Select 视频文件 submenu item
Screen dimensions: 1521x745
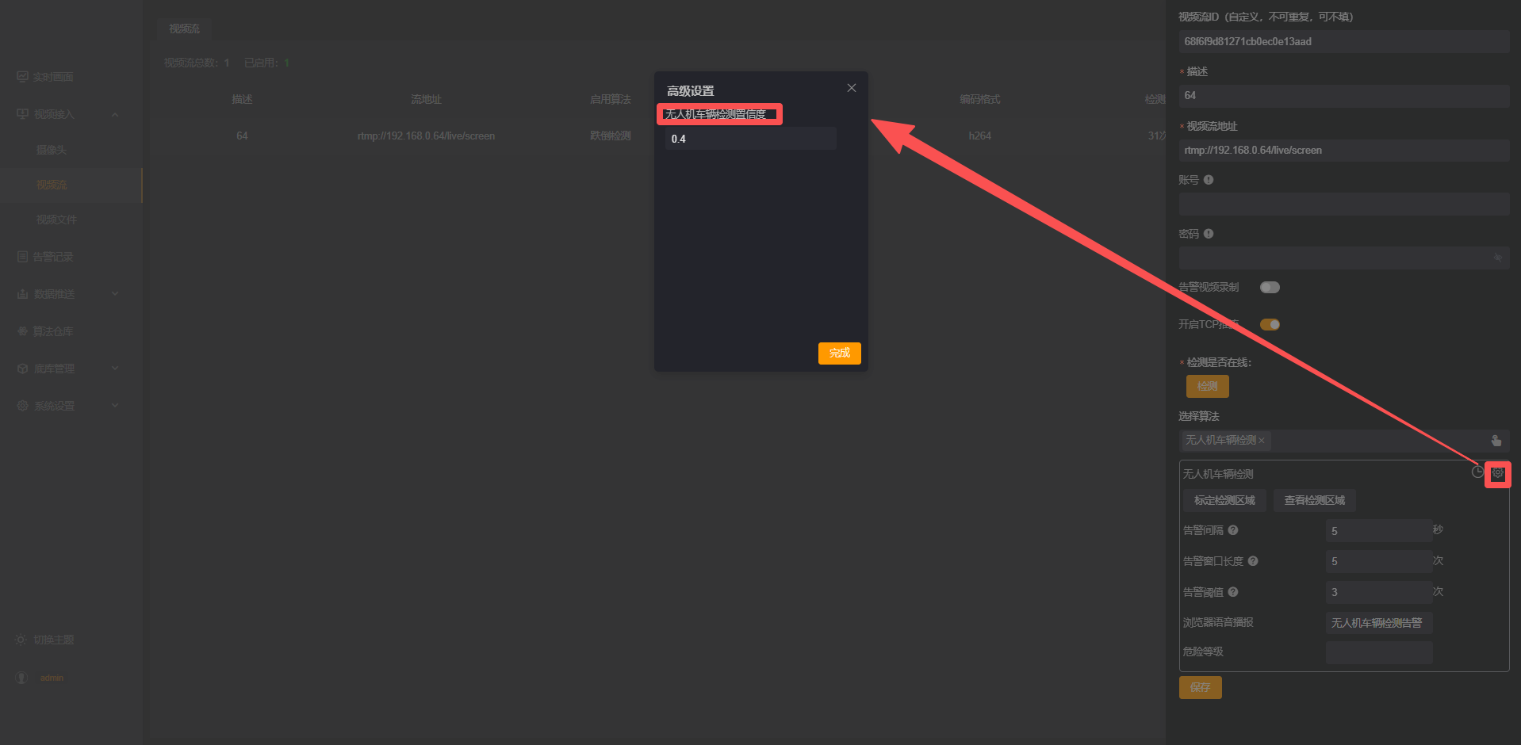[56, 220]
